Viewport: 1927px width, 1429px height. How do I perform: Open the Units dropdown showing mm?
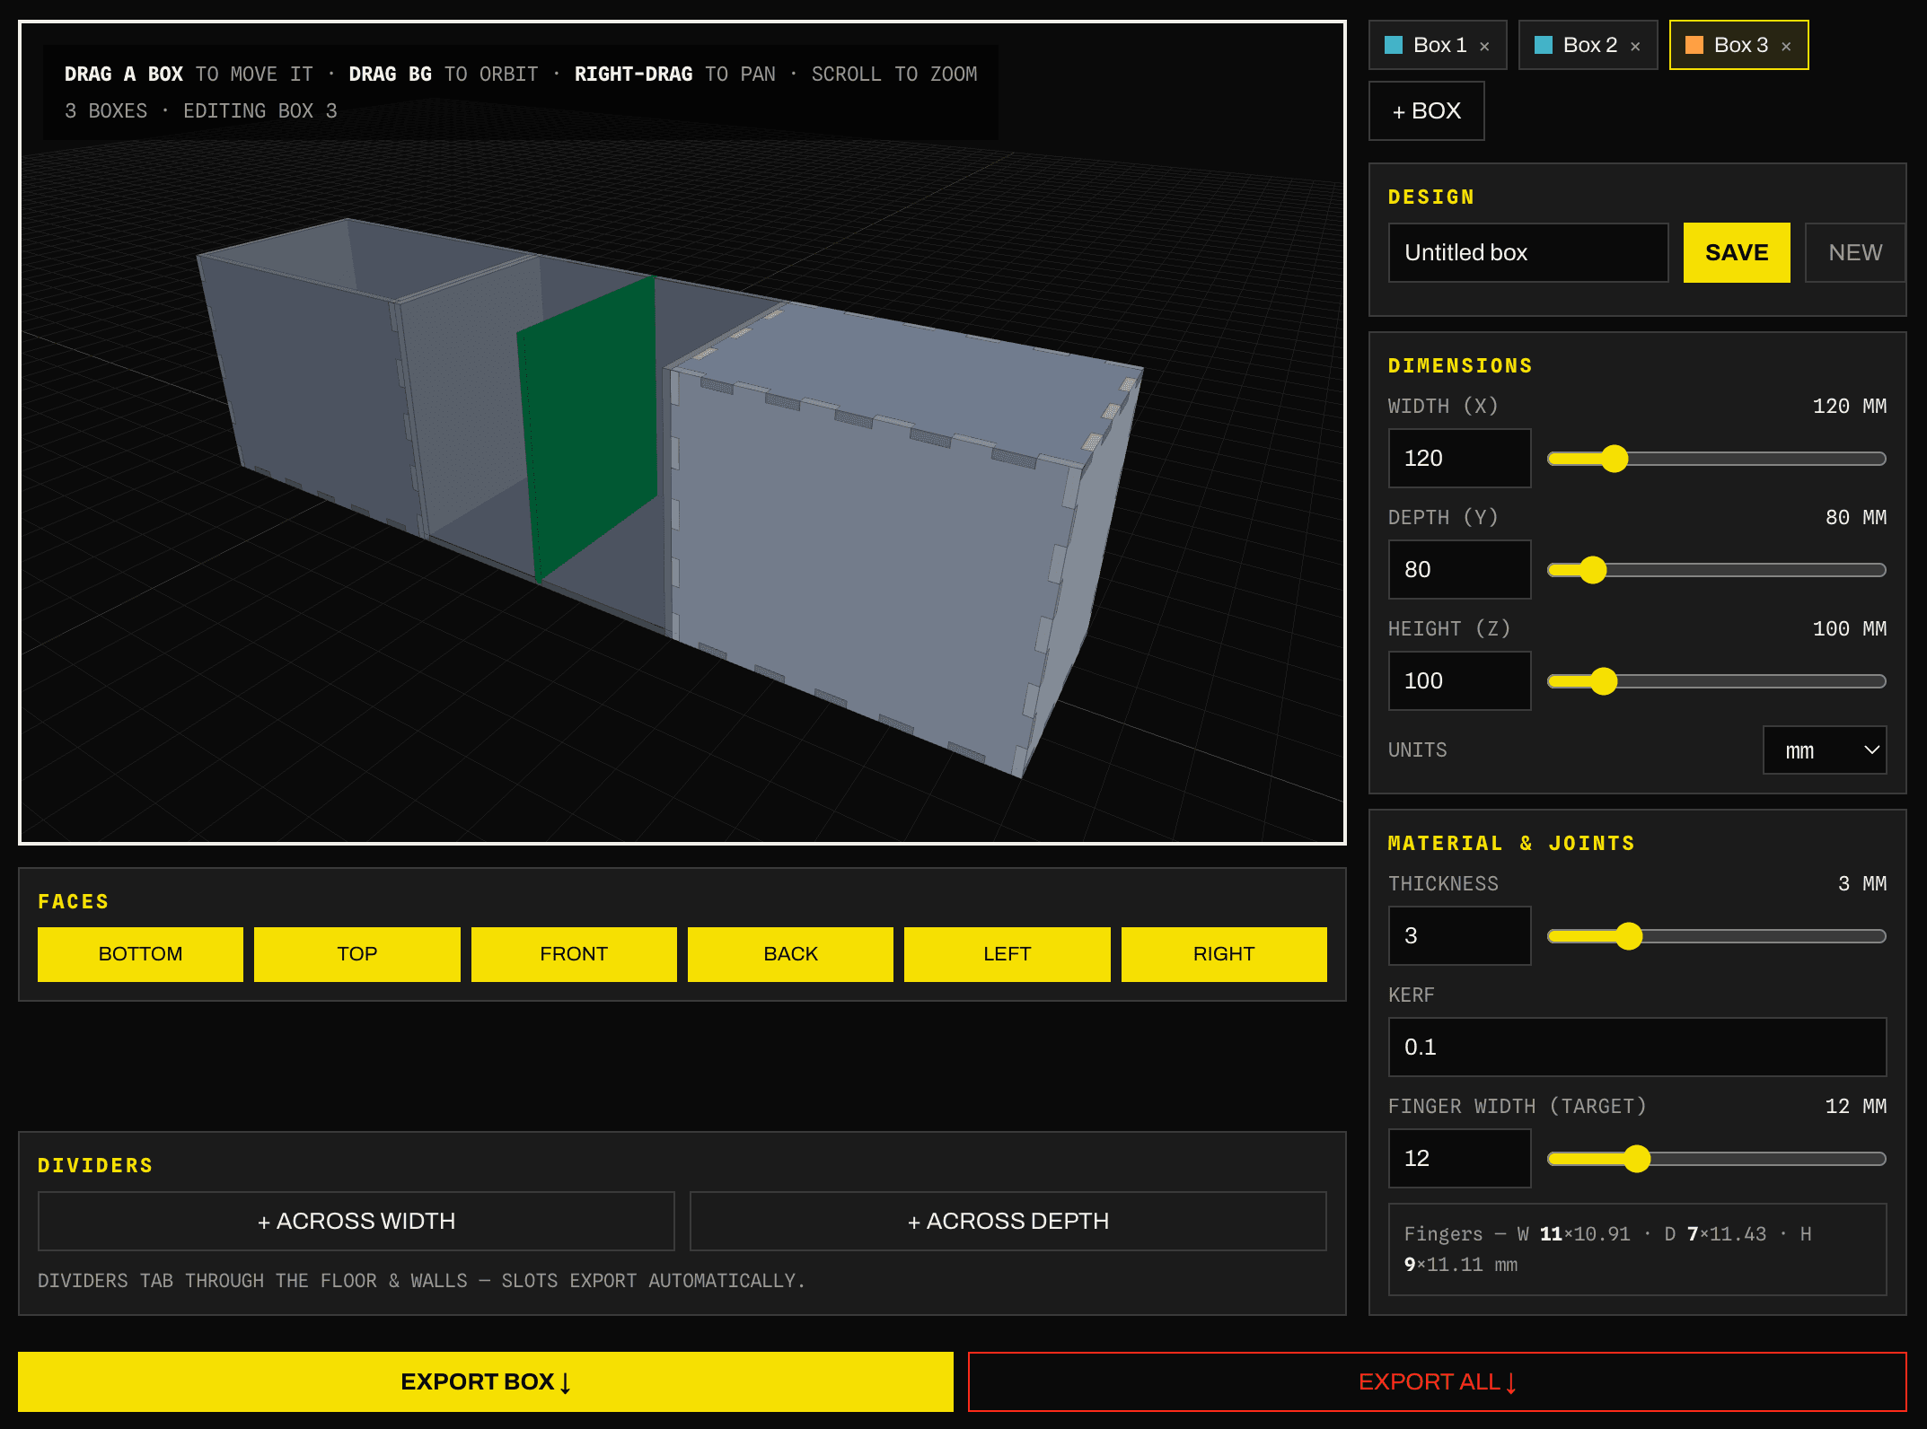pos(1825,750)
